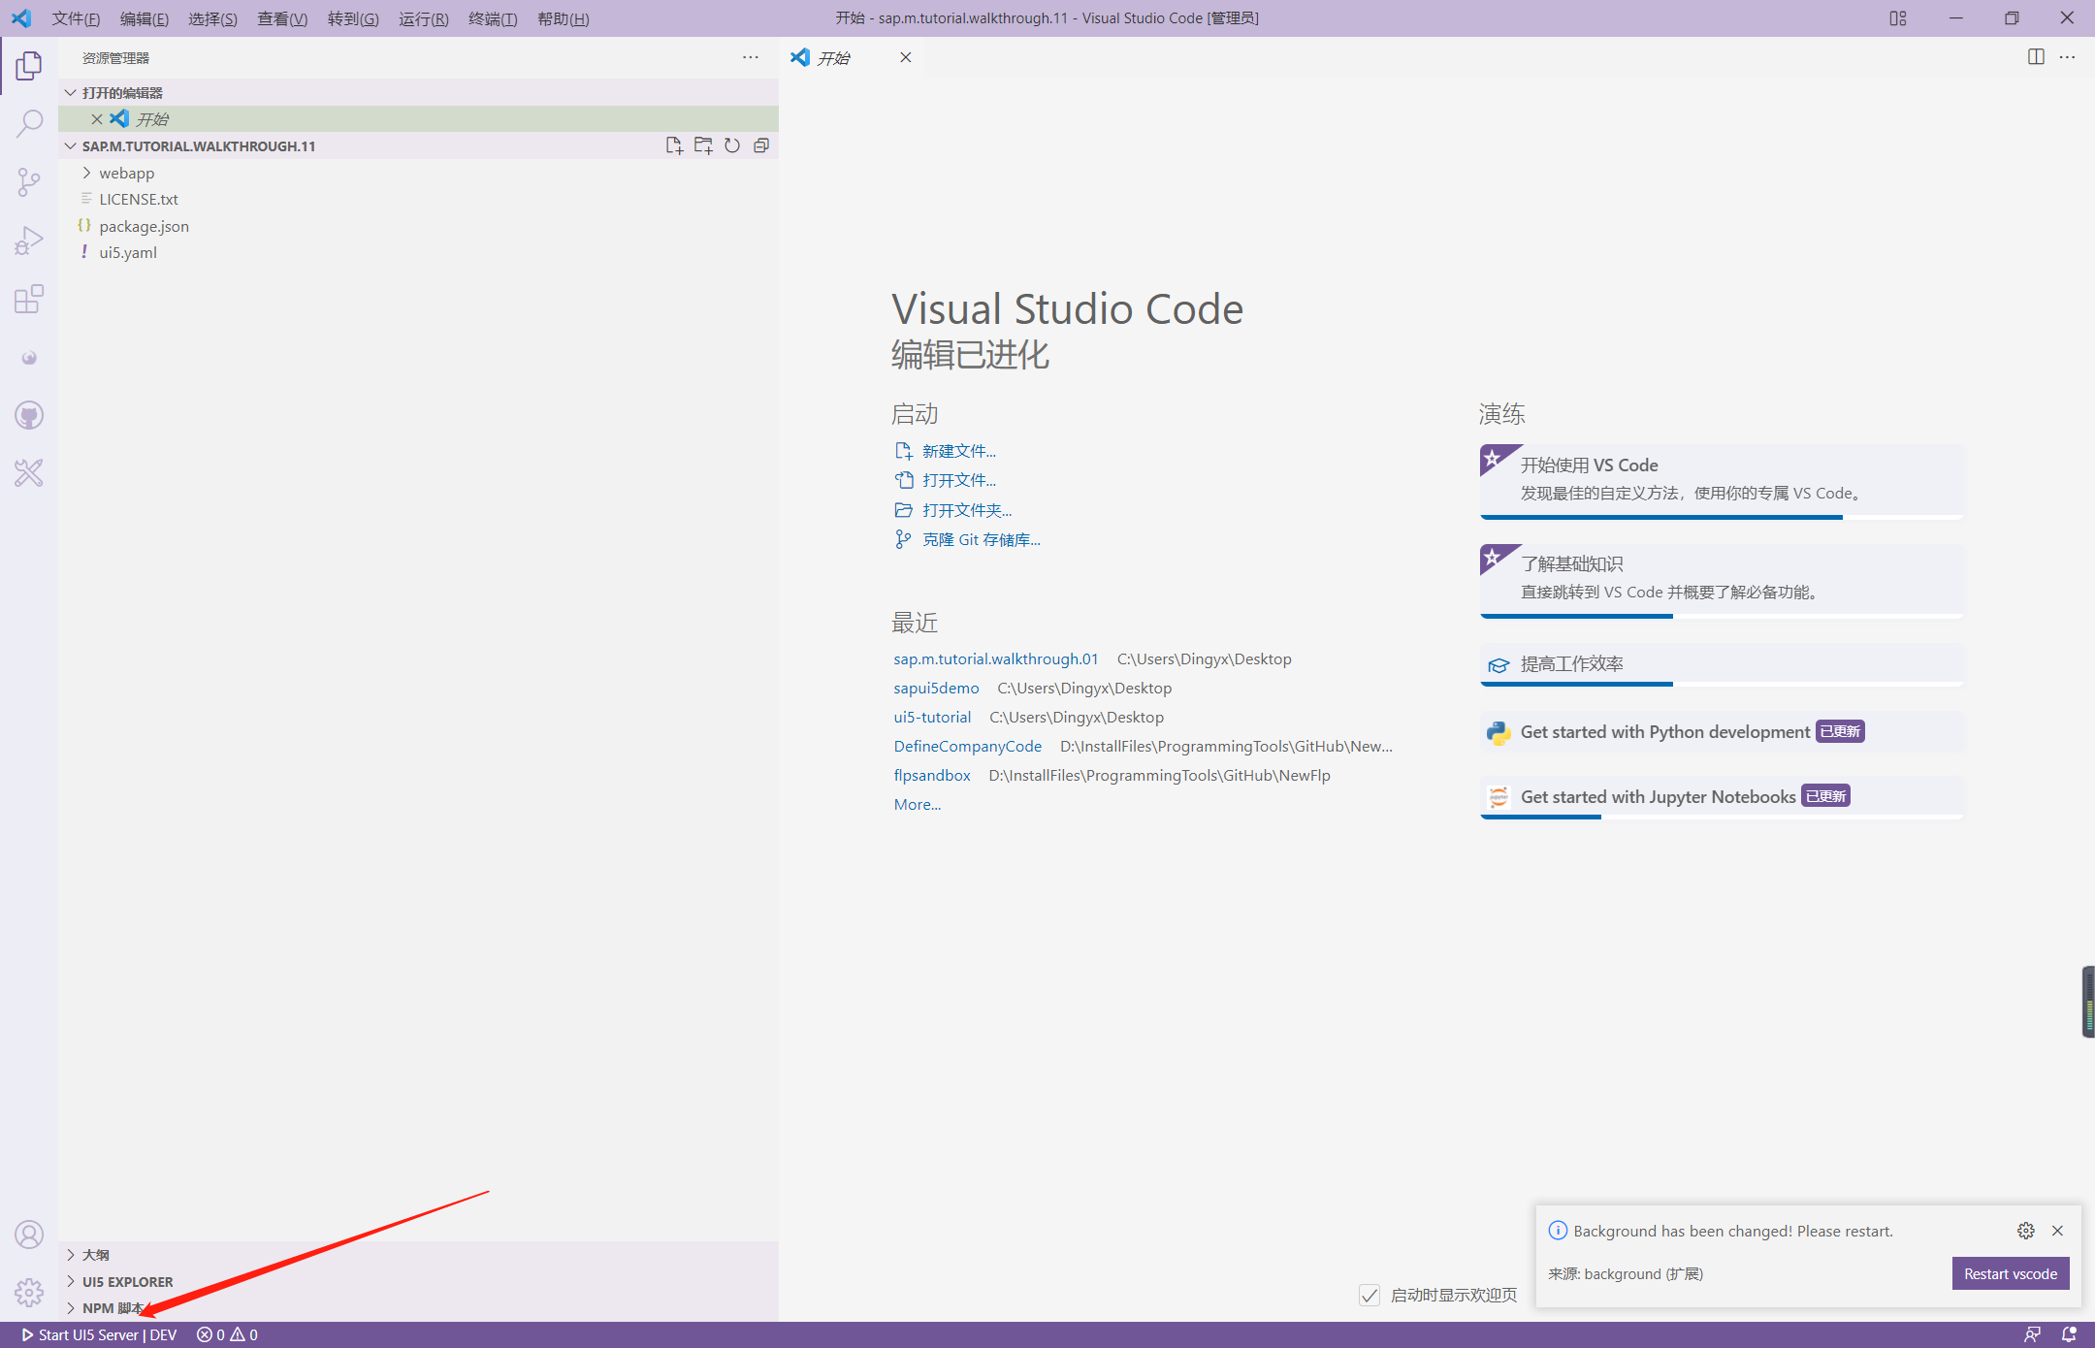Uncheck 启动时显示欢迎页

(1370, 1296)
